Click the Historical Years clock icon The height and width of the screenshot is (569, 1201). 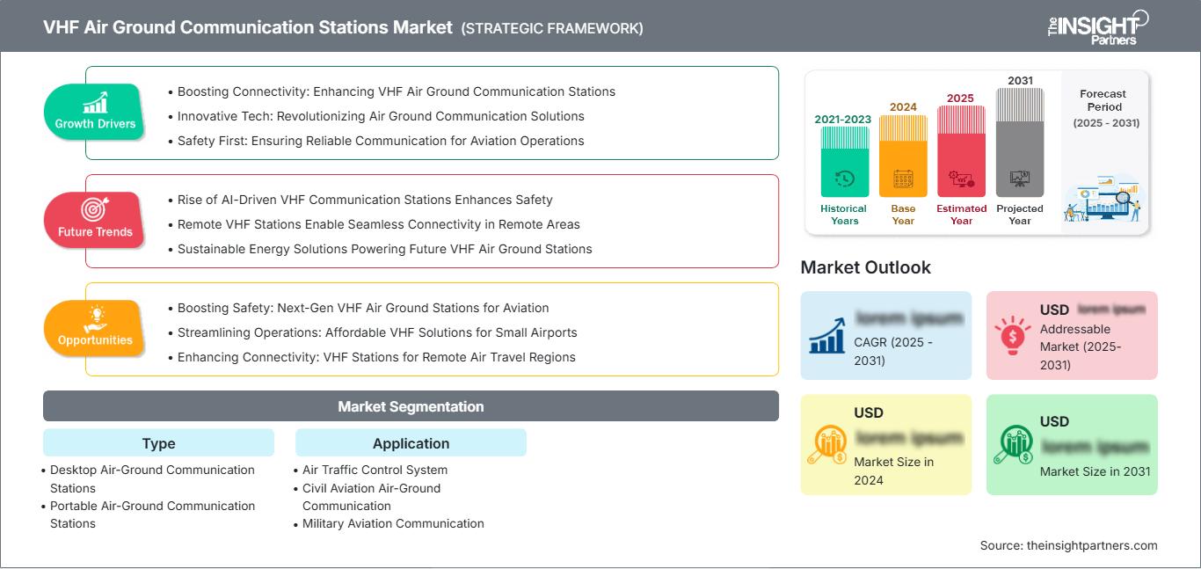844,179
